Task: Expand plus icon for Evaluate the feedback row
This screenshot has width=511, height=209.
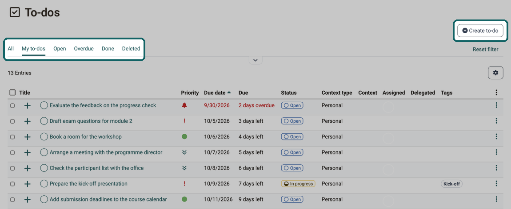Action: point(28,105)
